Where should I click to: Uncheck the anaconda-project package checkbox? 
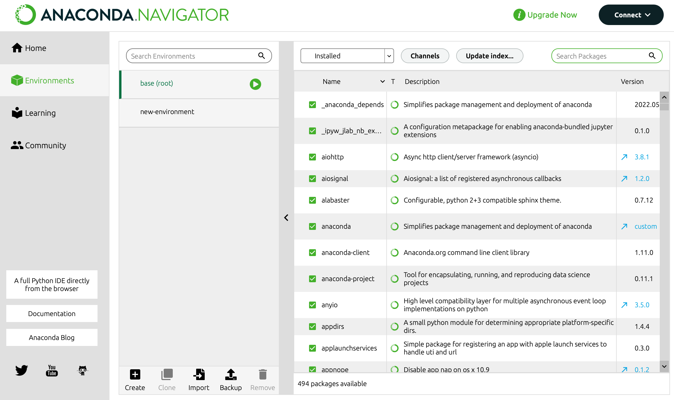312,279
